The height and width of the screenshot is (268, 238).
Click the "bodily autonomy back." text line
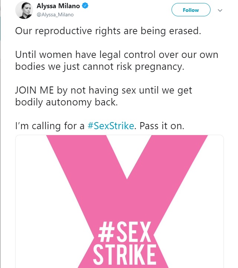(66, 102)
